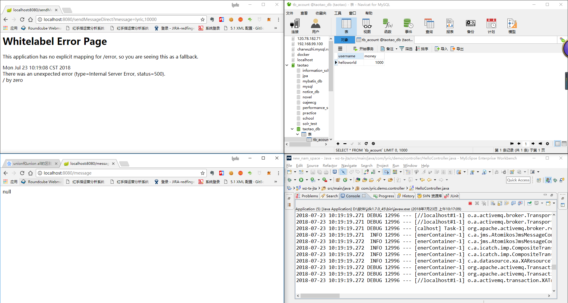
Task: Focus the Eclipse Quick Access field
Action: coord(518,180)
